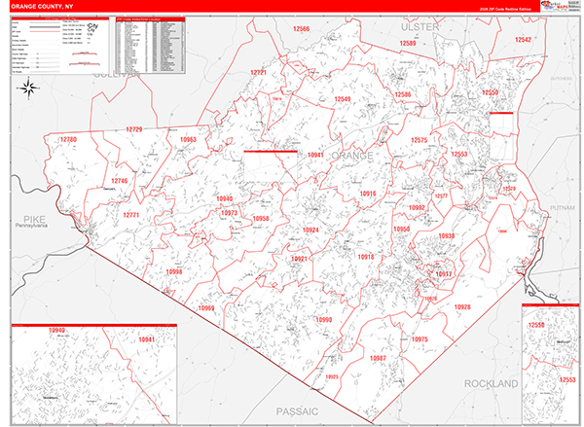
Task: Click ZIP code 10930
Action: (446, 236)
